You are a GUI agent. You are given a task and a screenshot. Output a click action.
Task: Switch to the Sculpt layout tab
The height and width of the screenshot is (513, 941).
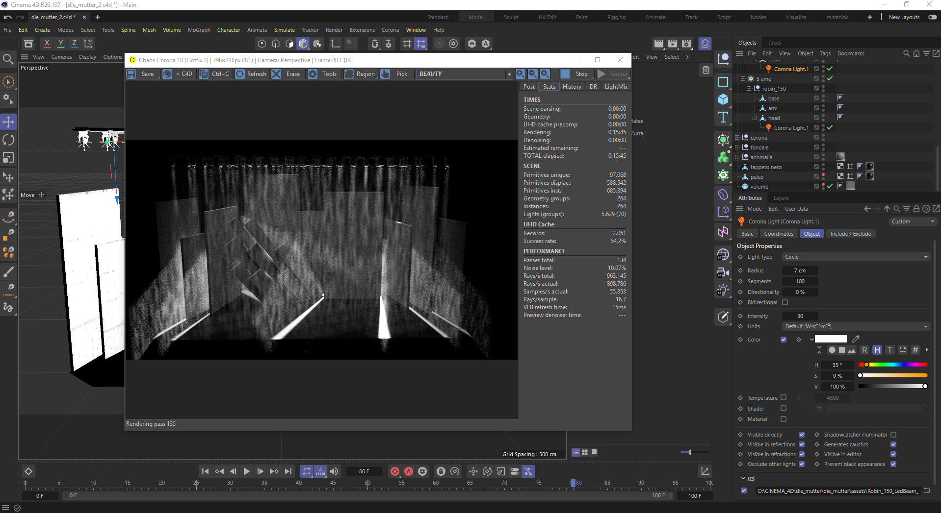(x=511, y=17)
